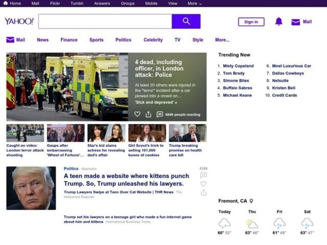Click the Mail envelope icon at top right
The height and width of the screenshot is (245, 327).
point(296,22)
